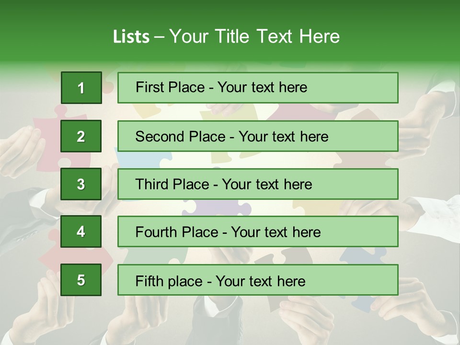Click the green box numbered 5
The width and height of the screenshot is (460, 345).
[x=81, y=280]
